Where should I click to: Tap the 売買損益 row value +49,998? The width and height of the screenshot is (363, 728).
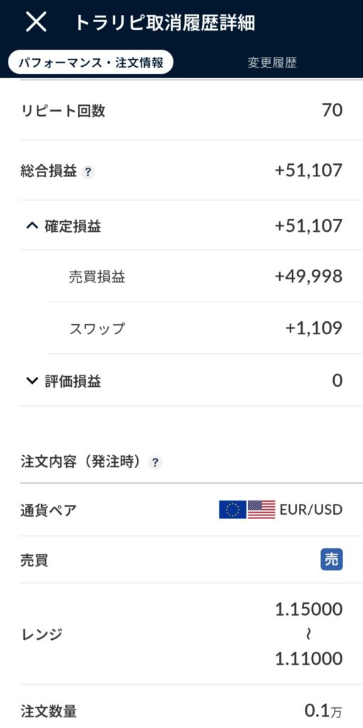point(309,277)
